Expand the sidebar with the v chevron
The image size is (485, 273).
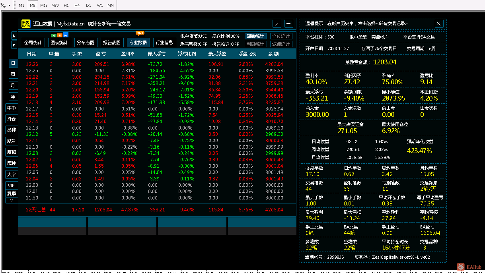point(12,200)
